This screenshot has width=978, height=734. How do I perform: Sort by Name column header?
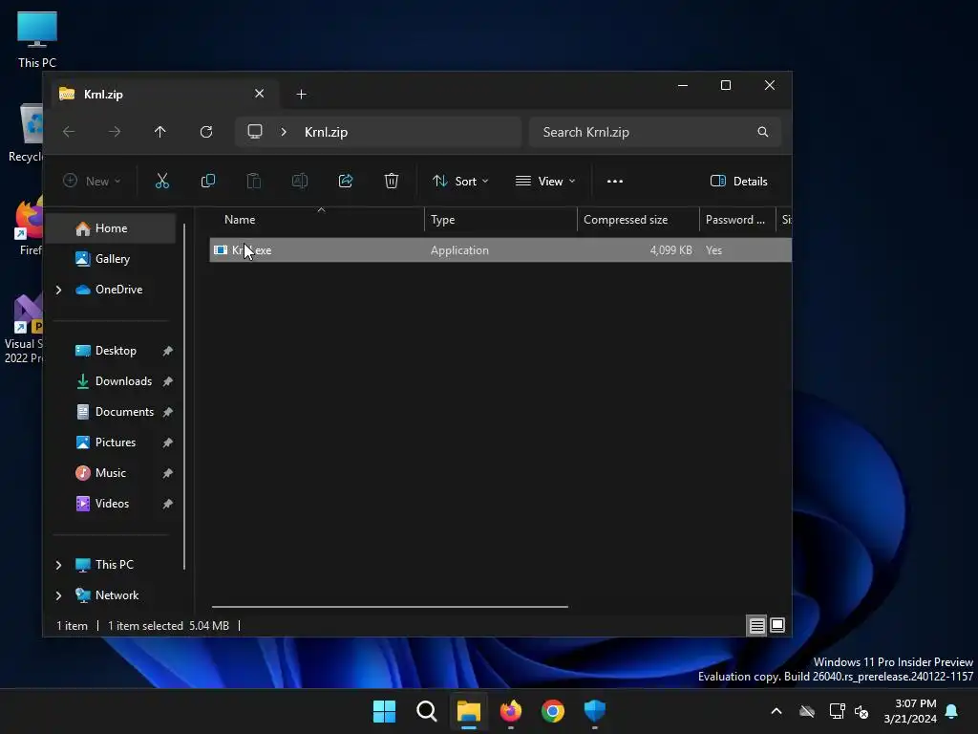click(317, 220)
